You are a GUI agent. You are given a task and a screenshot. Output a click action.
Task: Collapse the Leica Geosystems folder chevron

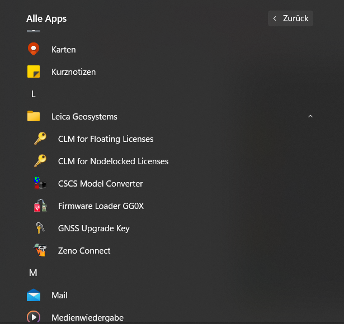pyautogui.click(x=310, y=117)
